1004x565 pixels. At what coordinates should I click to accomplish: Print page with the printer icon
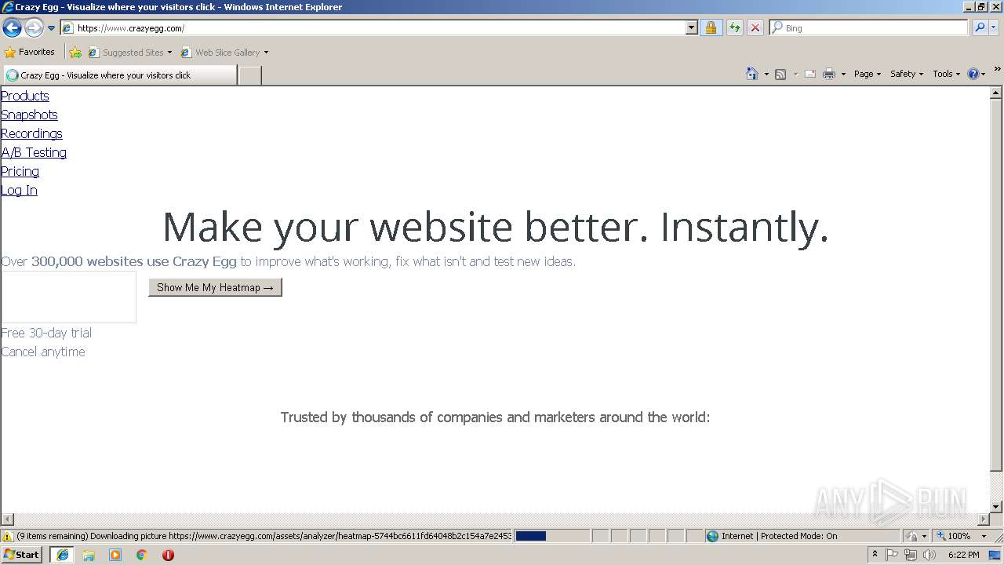point(829,74)
